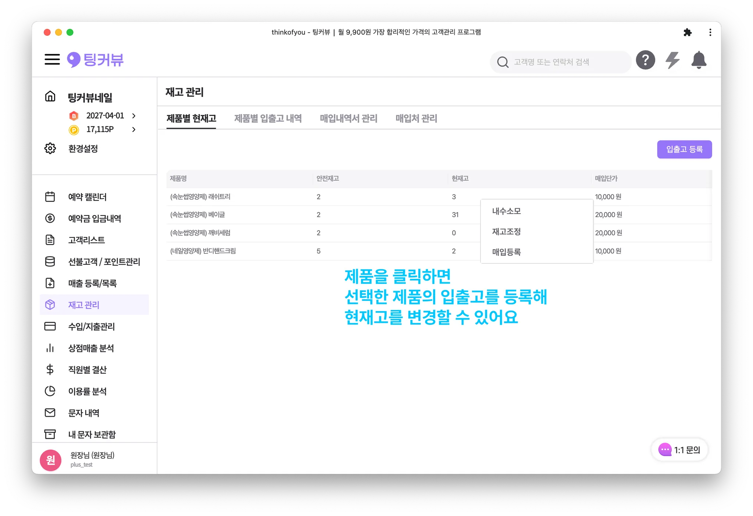Open the browser three-dot menu
Image resolution: width=753 pixels, height=516 pixels.
click(710, 32)
